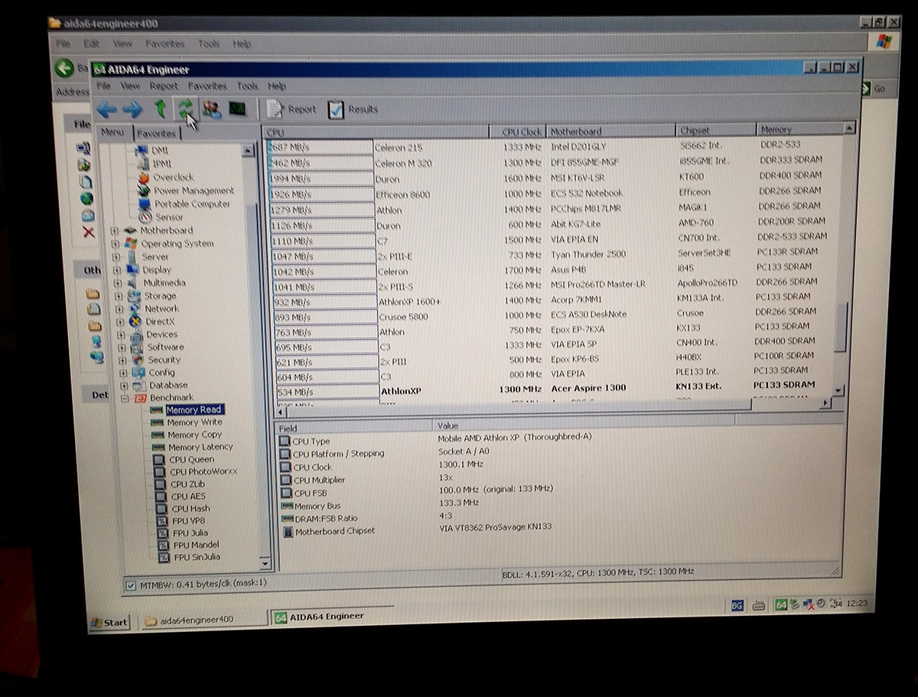Image resolution: width=918 pixels, height=697 pixels.
Task: Click the green Up arrow toolbar icon
Action: (160, 108)
